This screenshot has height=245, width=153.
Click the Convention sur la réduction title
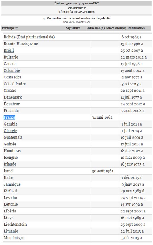76,18
